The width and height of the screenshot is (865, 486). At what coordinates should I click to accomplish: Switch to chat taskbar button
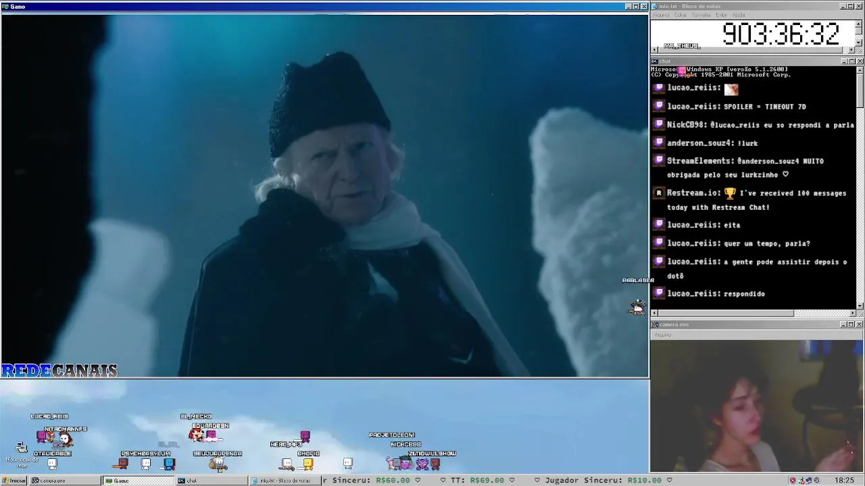tap(211, 481)
